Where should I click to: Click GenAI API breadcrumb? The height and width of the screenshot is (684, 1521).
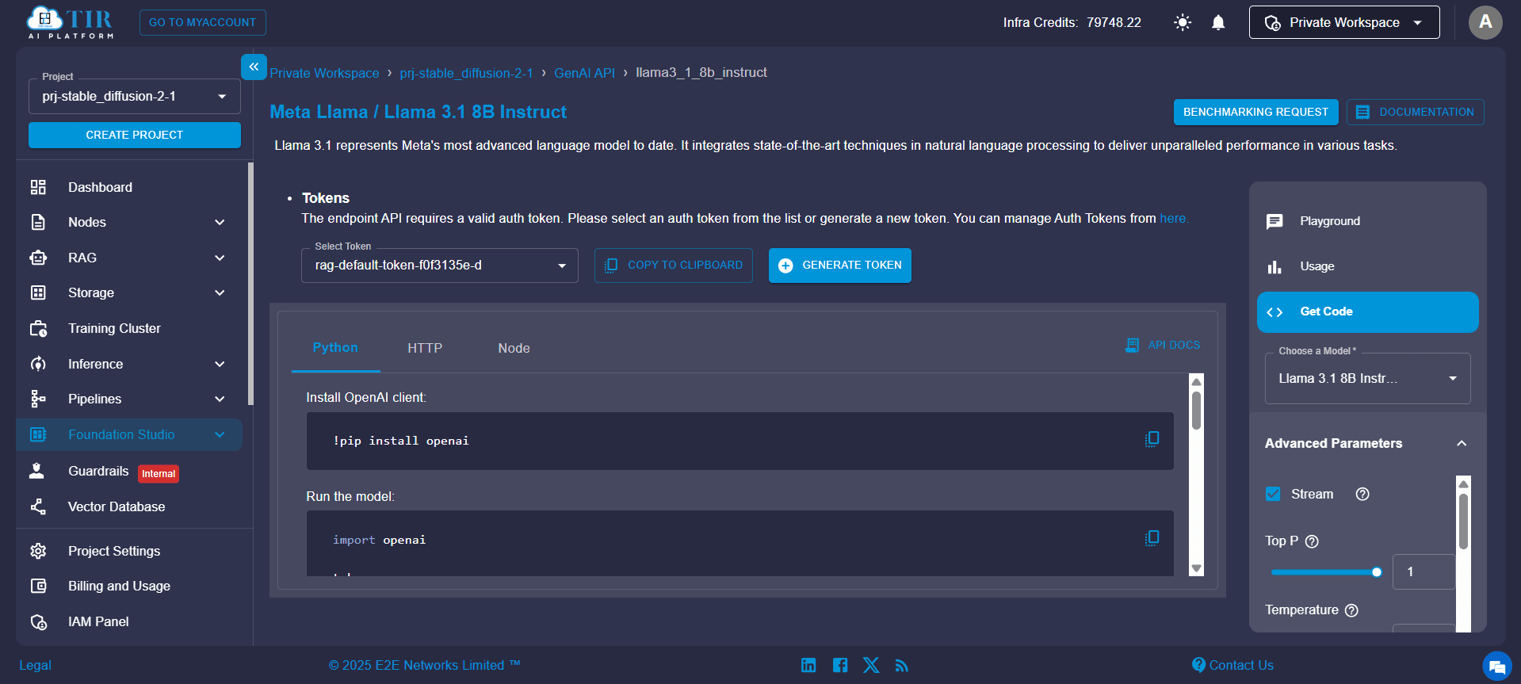pyautogui.click(x=584, y=73)
